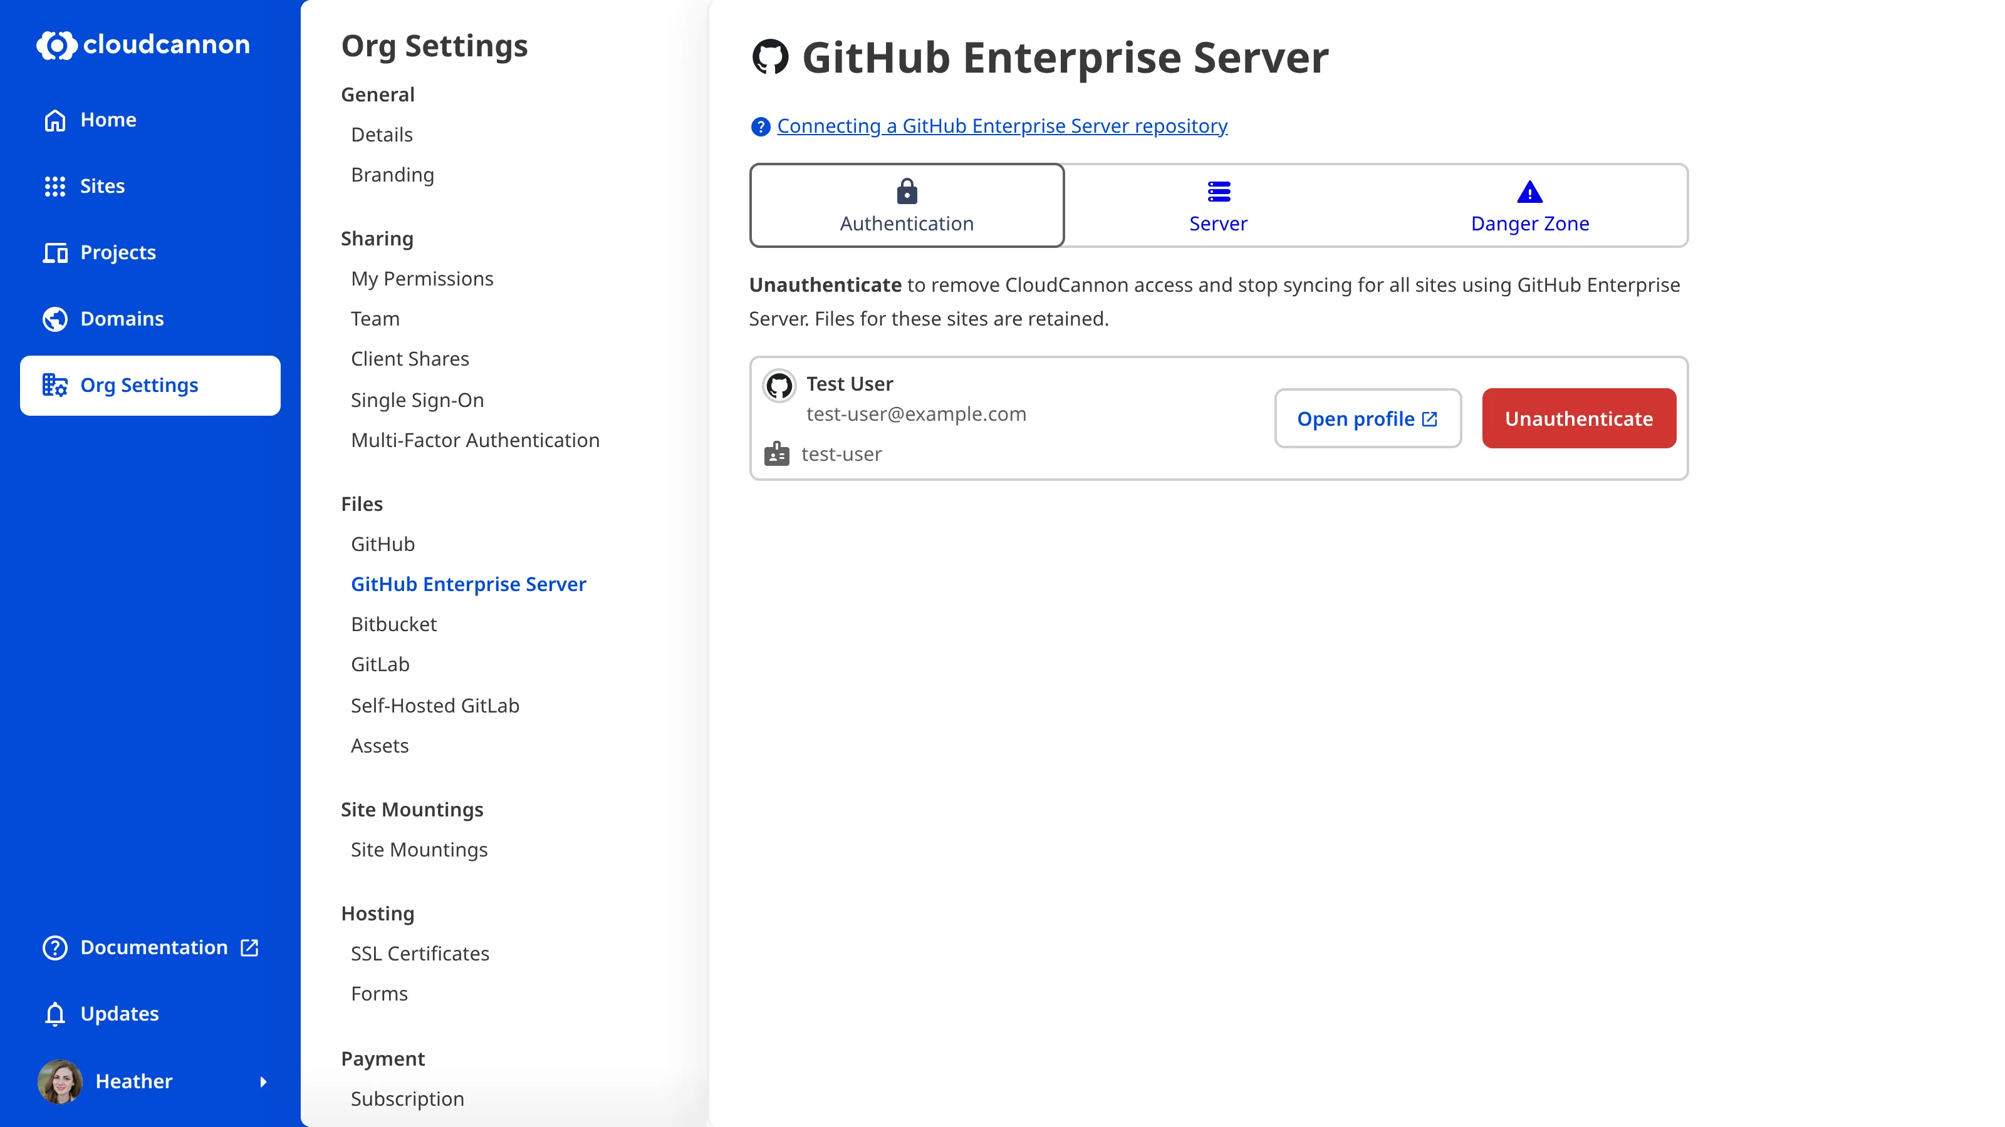Click the Org Settings building icon

pos(55,385)
